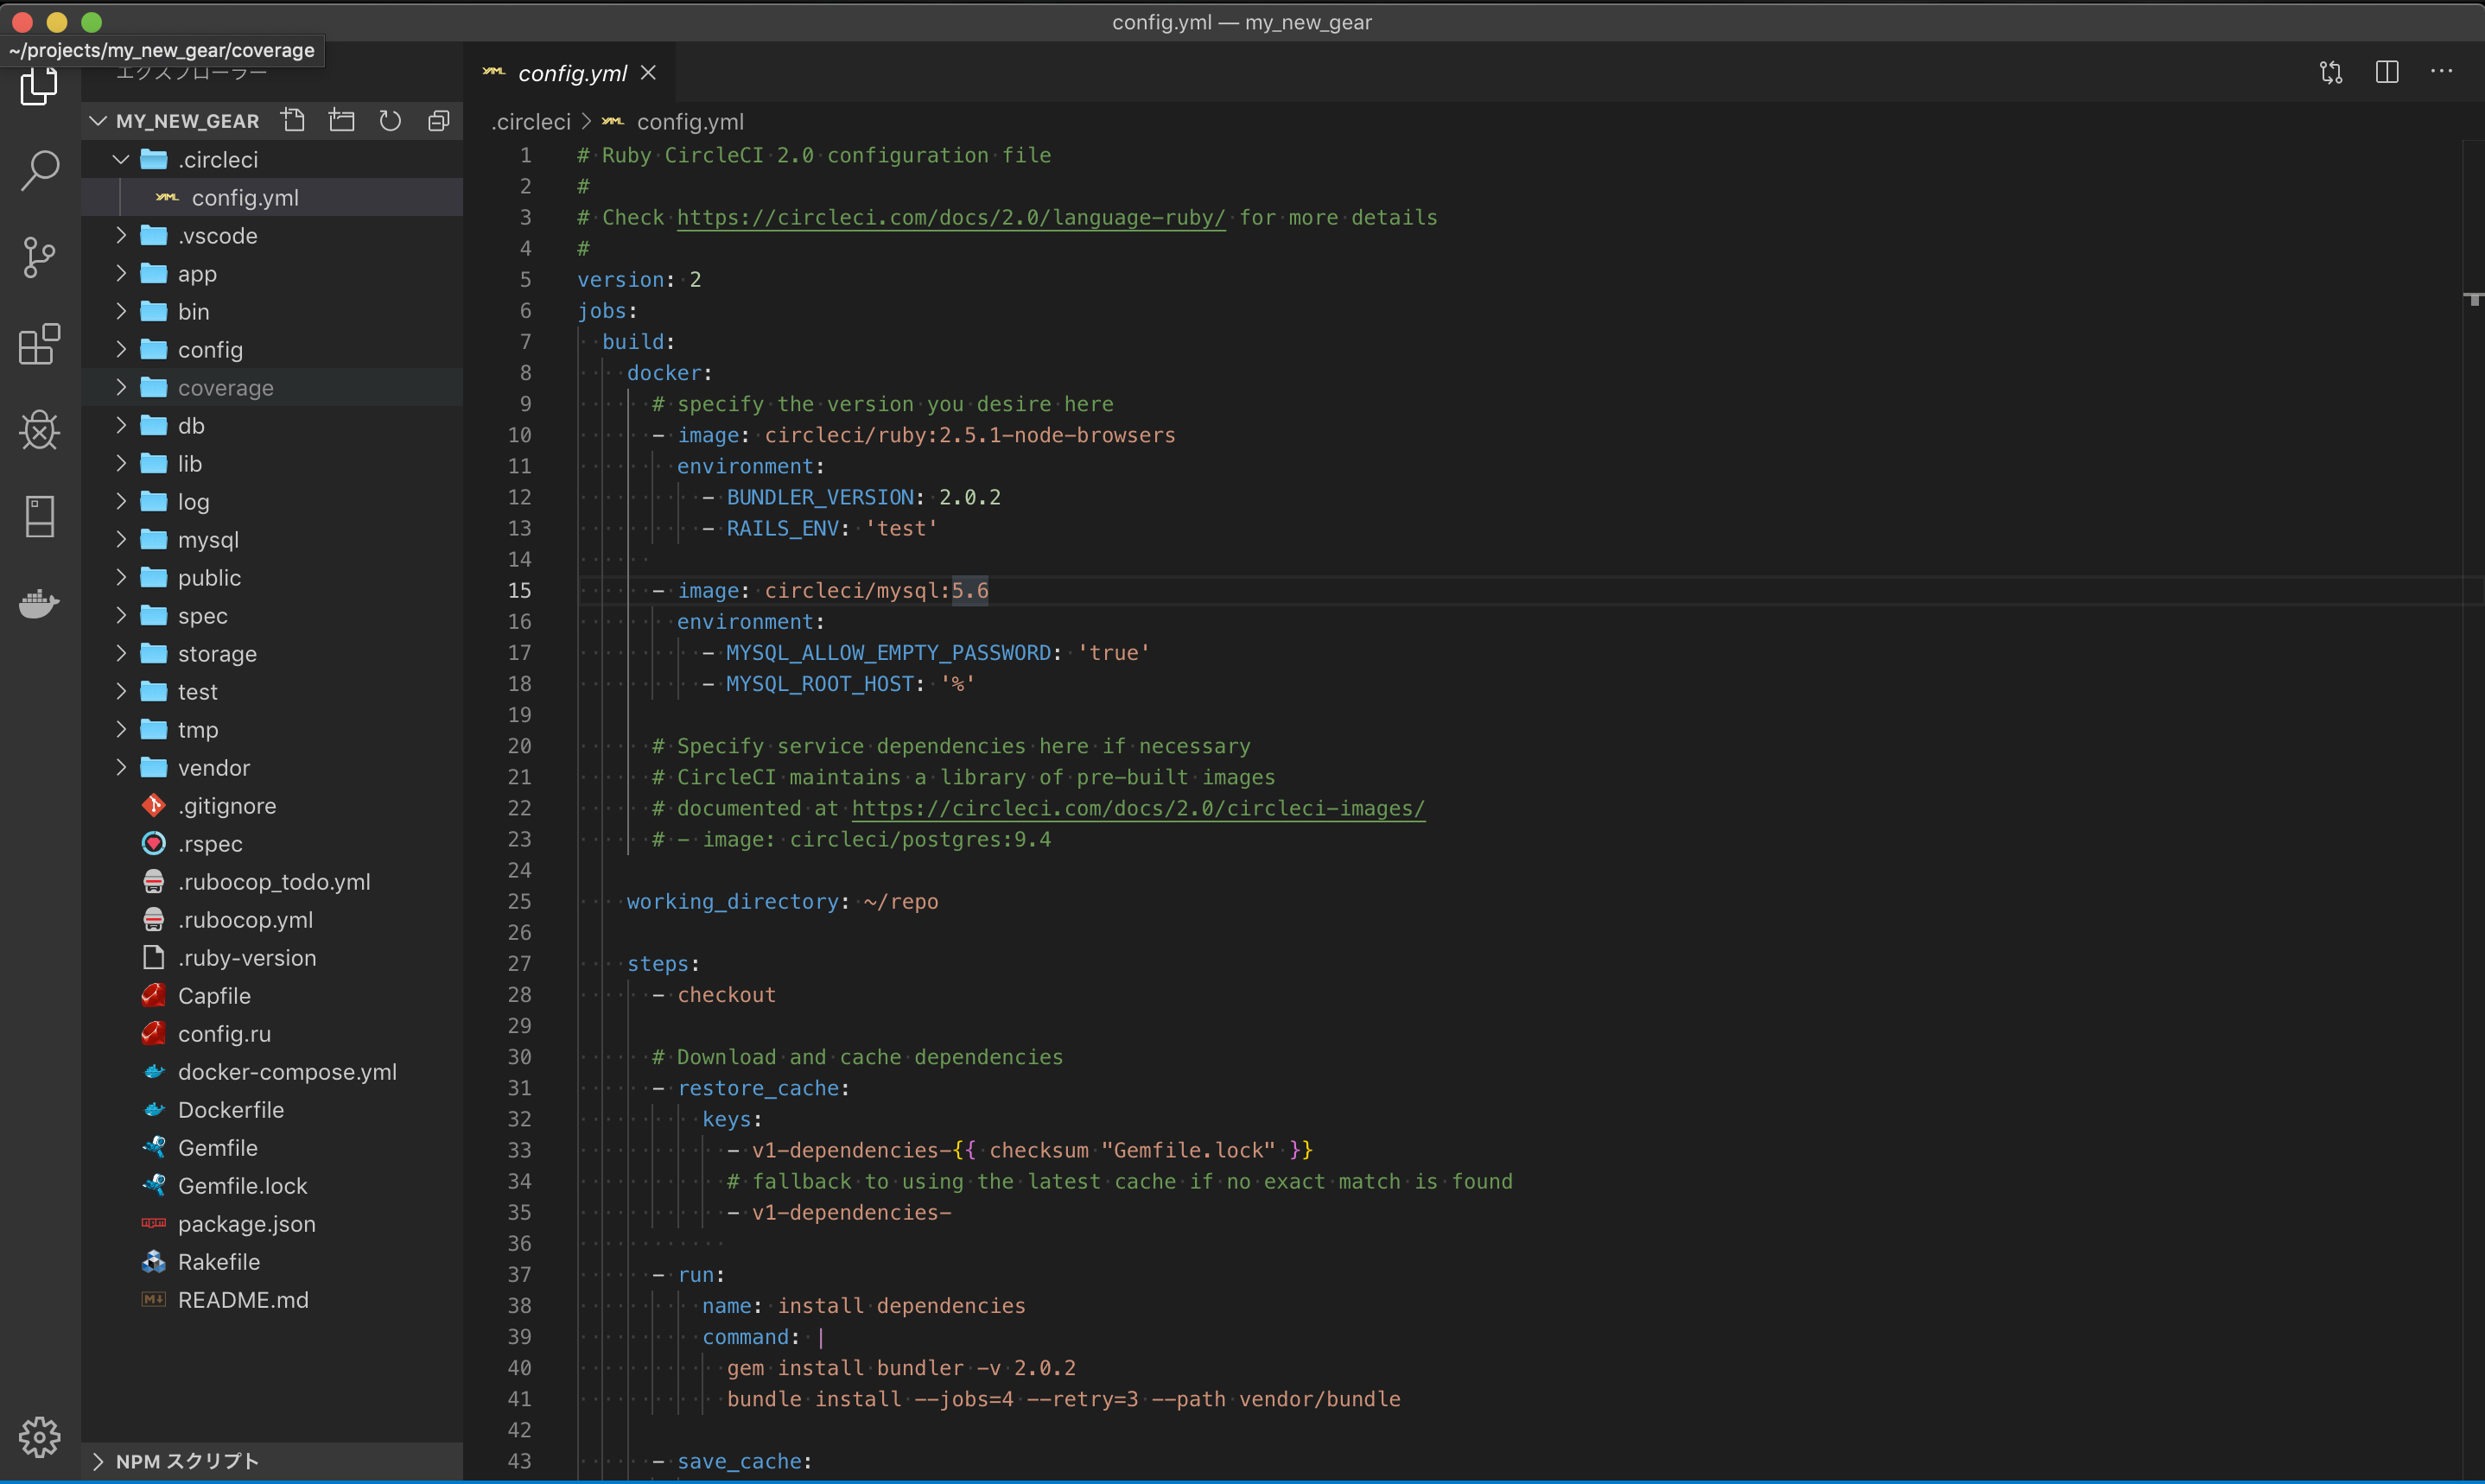Screen dimensions: 2485x1484
Task: Click 'circleci/mysql:5.6' image value
Action: (876, 591)
